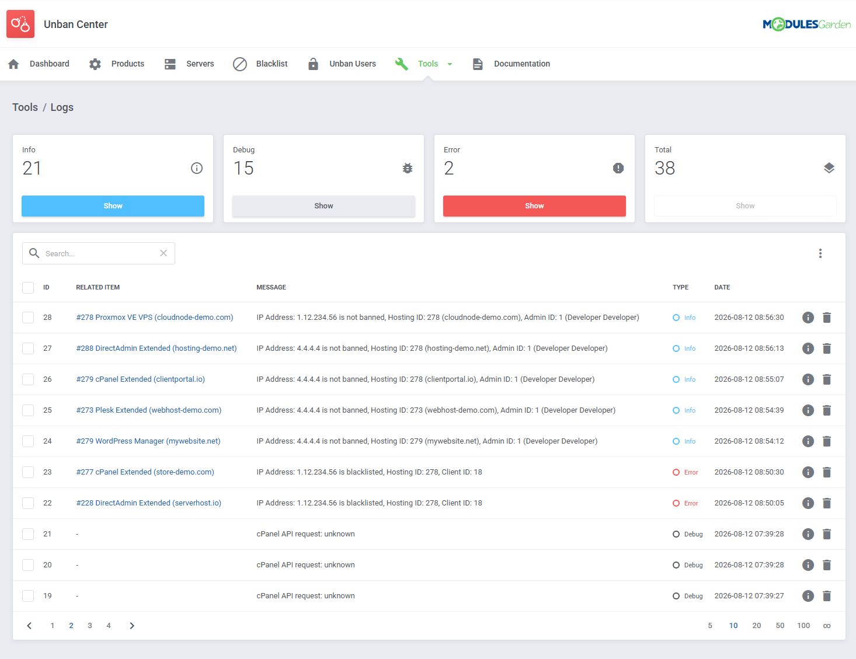
Task: Click the Error card exclamation icon
Action: pyautogui.click(x=618, y=168)
